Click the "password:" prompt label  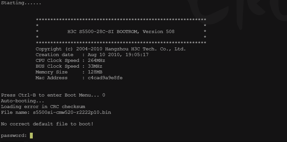tap(14, 136)
